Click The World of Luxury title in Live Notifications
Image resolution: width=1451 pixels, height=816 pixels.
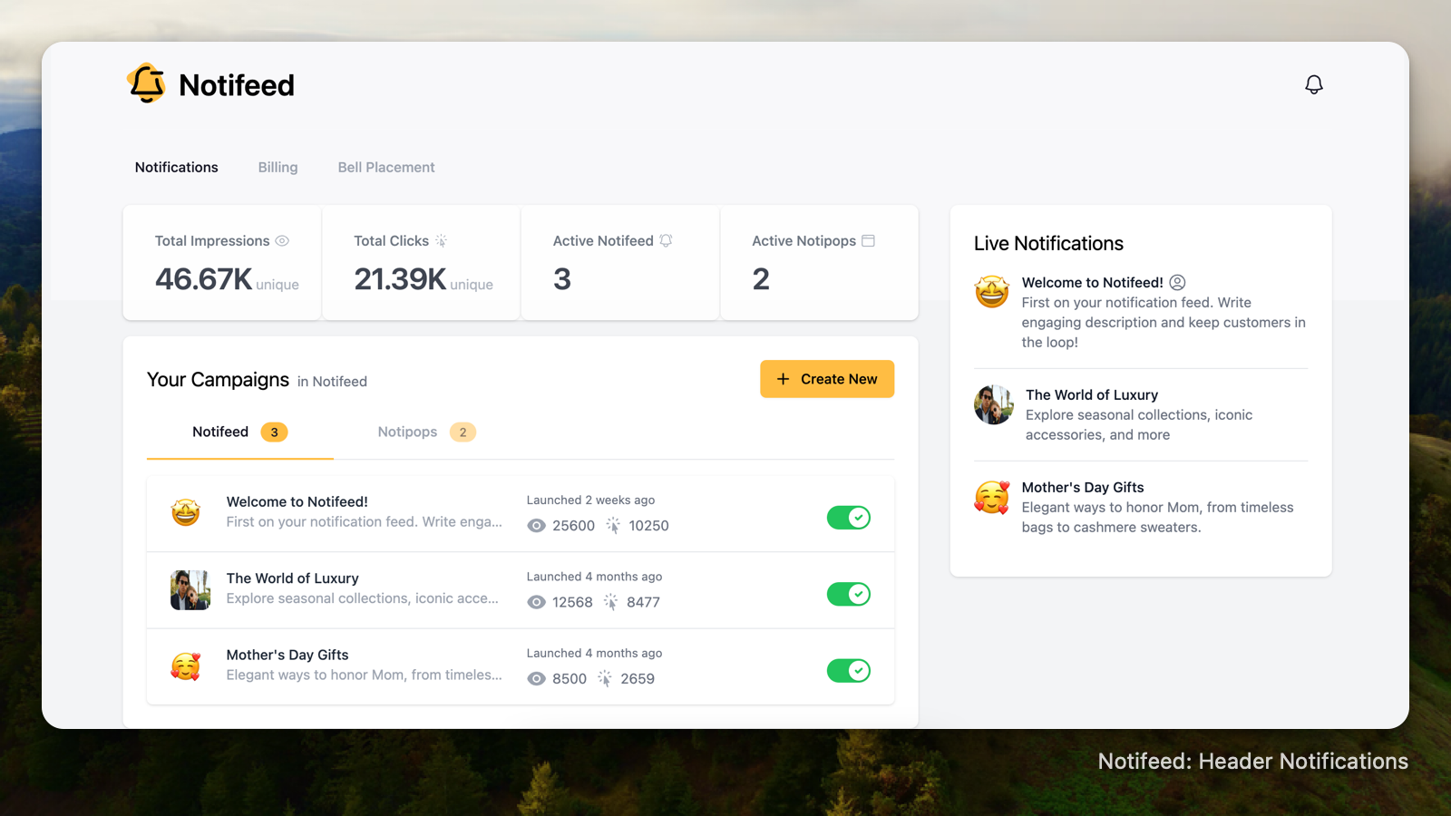[x=1092, y=394]
